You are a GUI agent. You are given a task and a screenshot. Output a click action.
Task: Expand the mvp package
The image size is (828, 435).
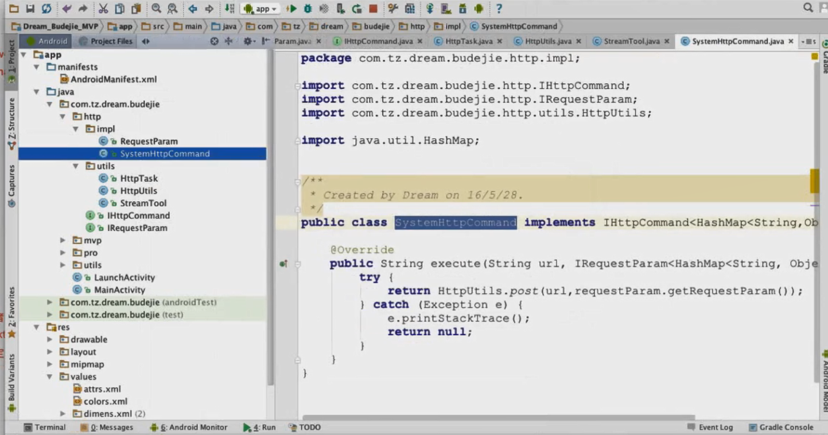63,241
